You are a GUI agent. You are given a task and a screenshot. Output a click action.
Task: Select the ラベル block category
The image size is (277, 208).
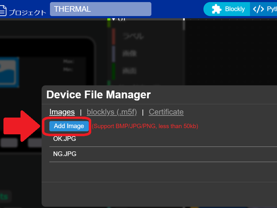pos(133,36)
